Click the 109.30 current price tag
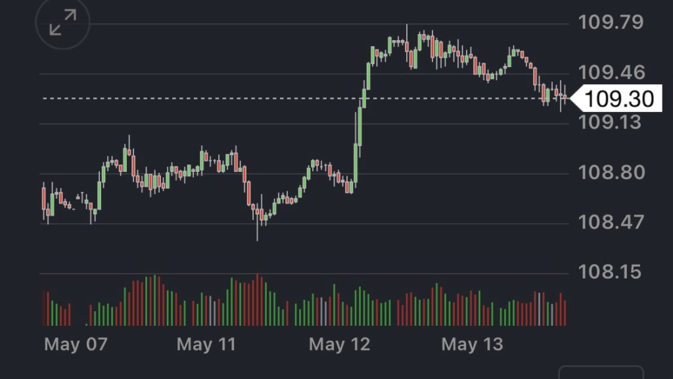Viewport: 673px width, 379px height. tap(618, 99)
